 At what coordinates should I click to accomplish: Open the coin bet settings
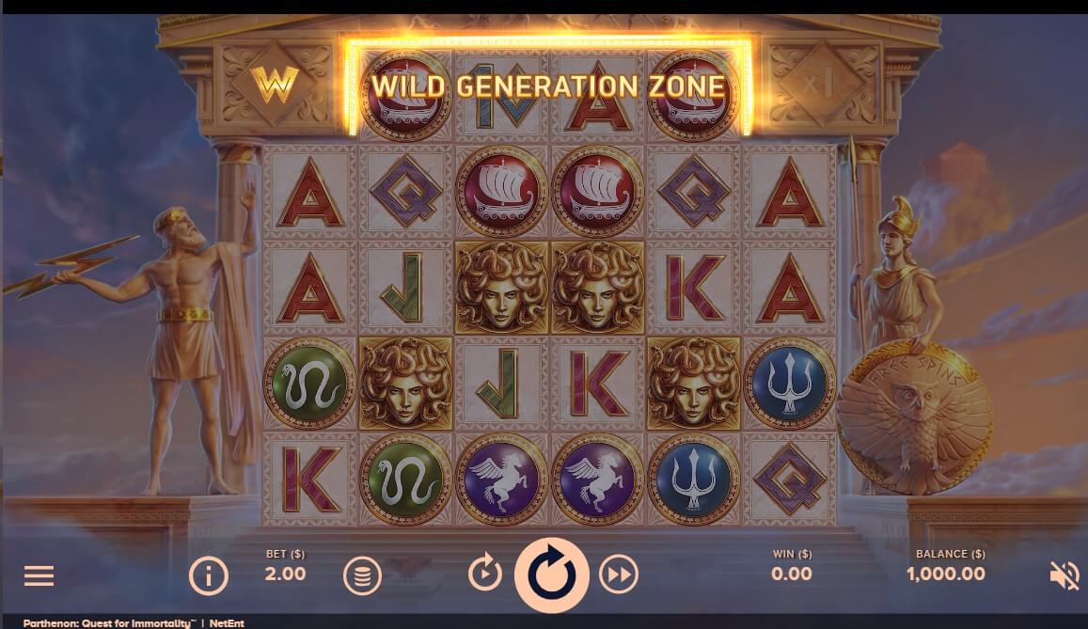coord(362,575)
